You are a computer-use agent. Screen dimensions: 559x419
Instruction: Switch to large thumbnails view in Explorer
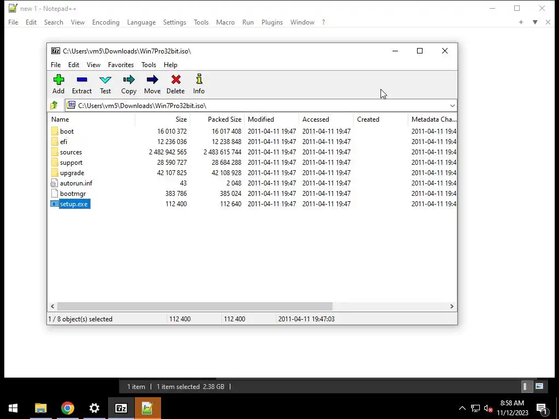point(539,386)
